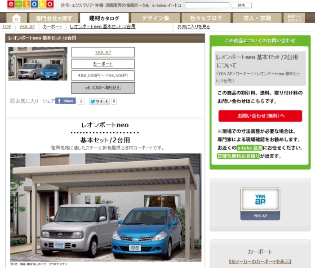Click the カーポート sidebar heading

(260, 252)
